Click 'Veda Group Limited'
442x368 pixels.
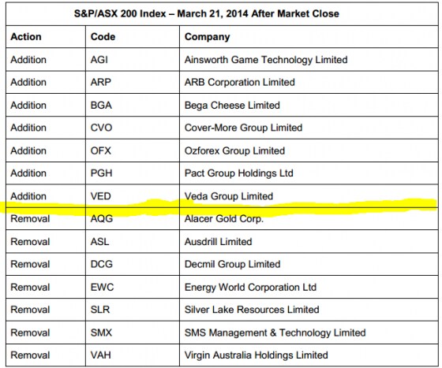(229, 196)
